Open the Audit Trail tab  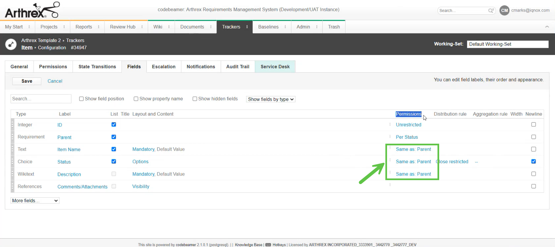pos(238,67)
